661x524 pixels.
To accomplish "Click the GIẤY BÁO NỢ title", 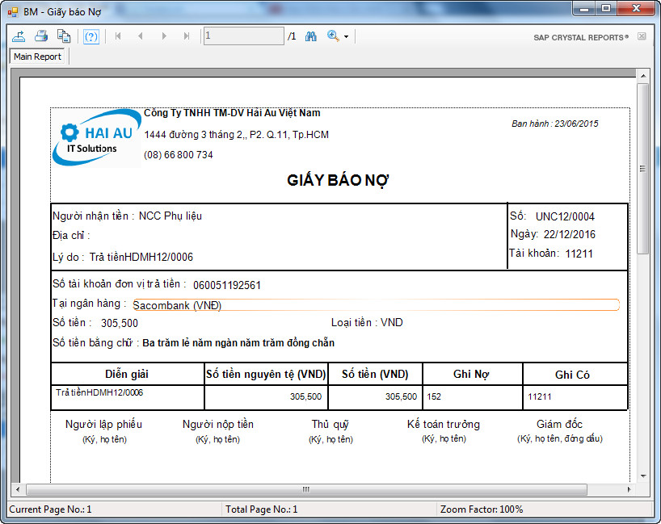I will (x=337, y=180).
